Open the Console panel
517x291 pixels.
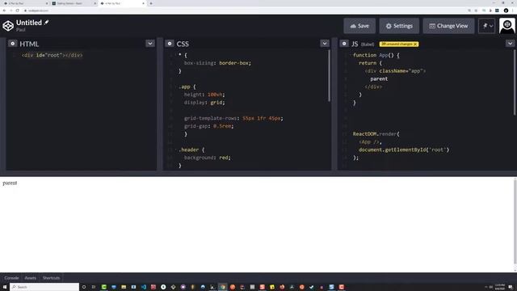tap(11, 278)
